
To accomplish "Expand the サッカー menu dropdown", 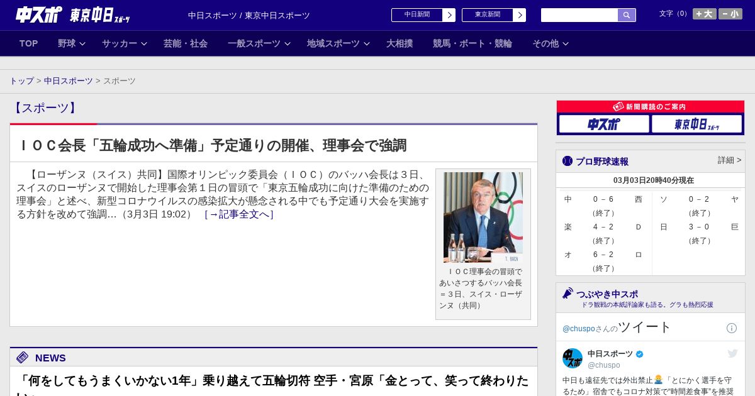I will [x=125, y=43].
